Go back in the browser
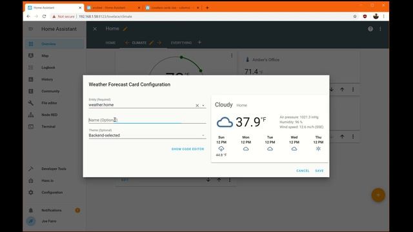413x232 pixels. coord(28,16)
